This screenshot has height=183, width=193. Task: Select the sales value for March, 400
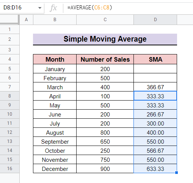[x=105, y=87]
